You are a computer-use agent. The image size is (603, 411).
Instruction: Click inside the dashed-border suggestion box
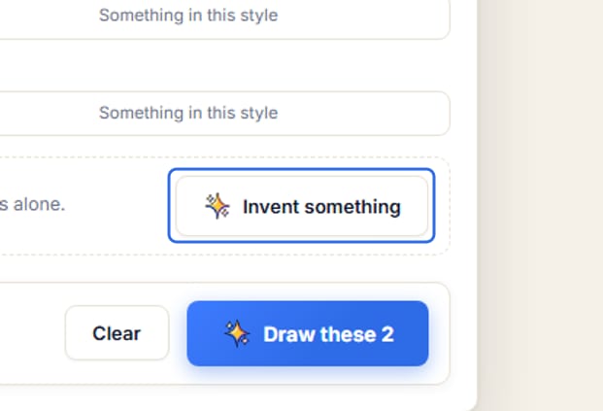coord(84,231)
